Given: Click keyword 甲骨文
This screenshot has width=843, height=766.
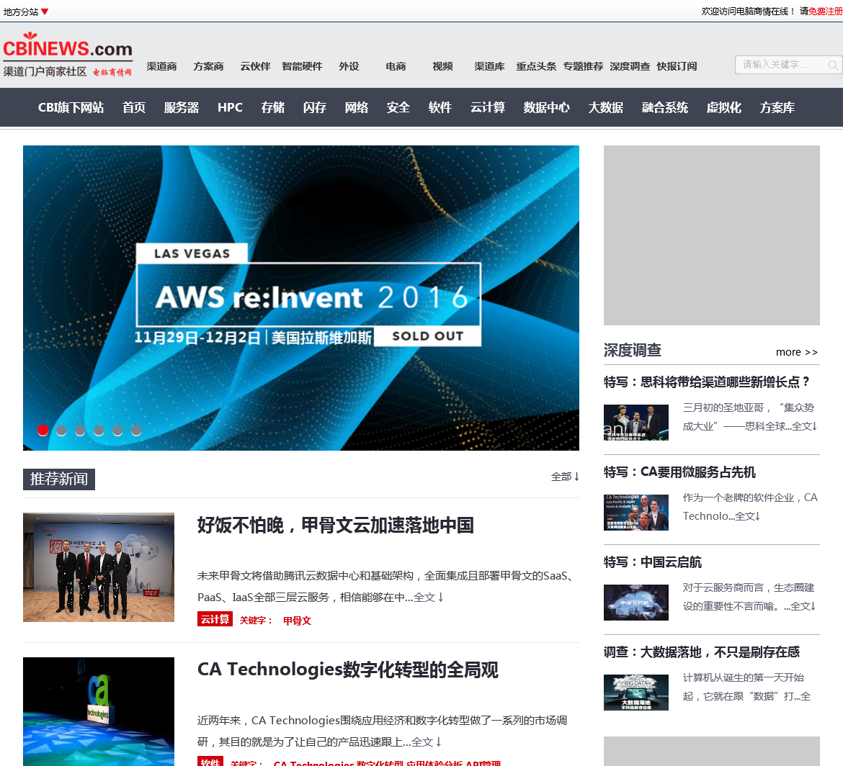Looking at the screenshot, I should click(x=298, y=621).
